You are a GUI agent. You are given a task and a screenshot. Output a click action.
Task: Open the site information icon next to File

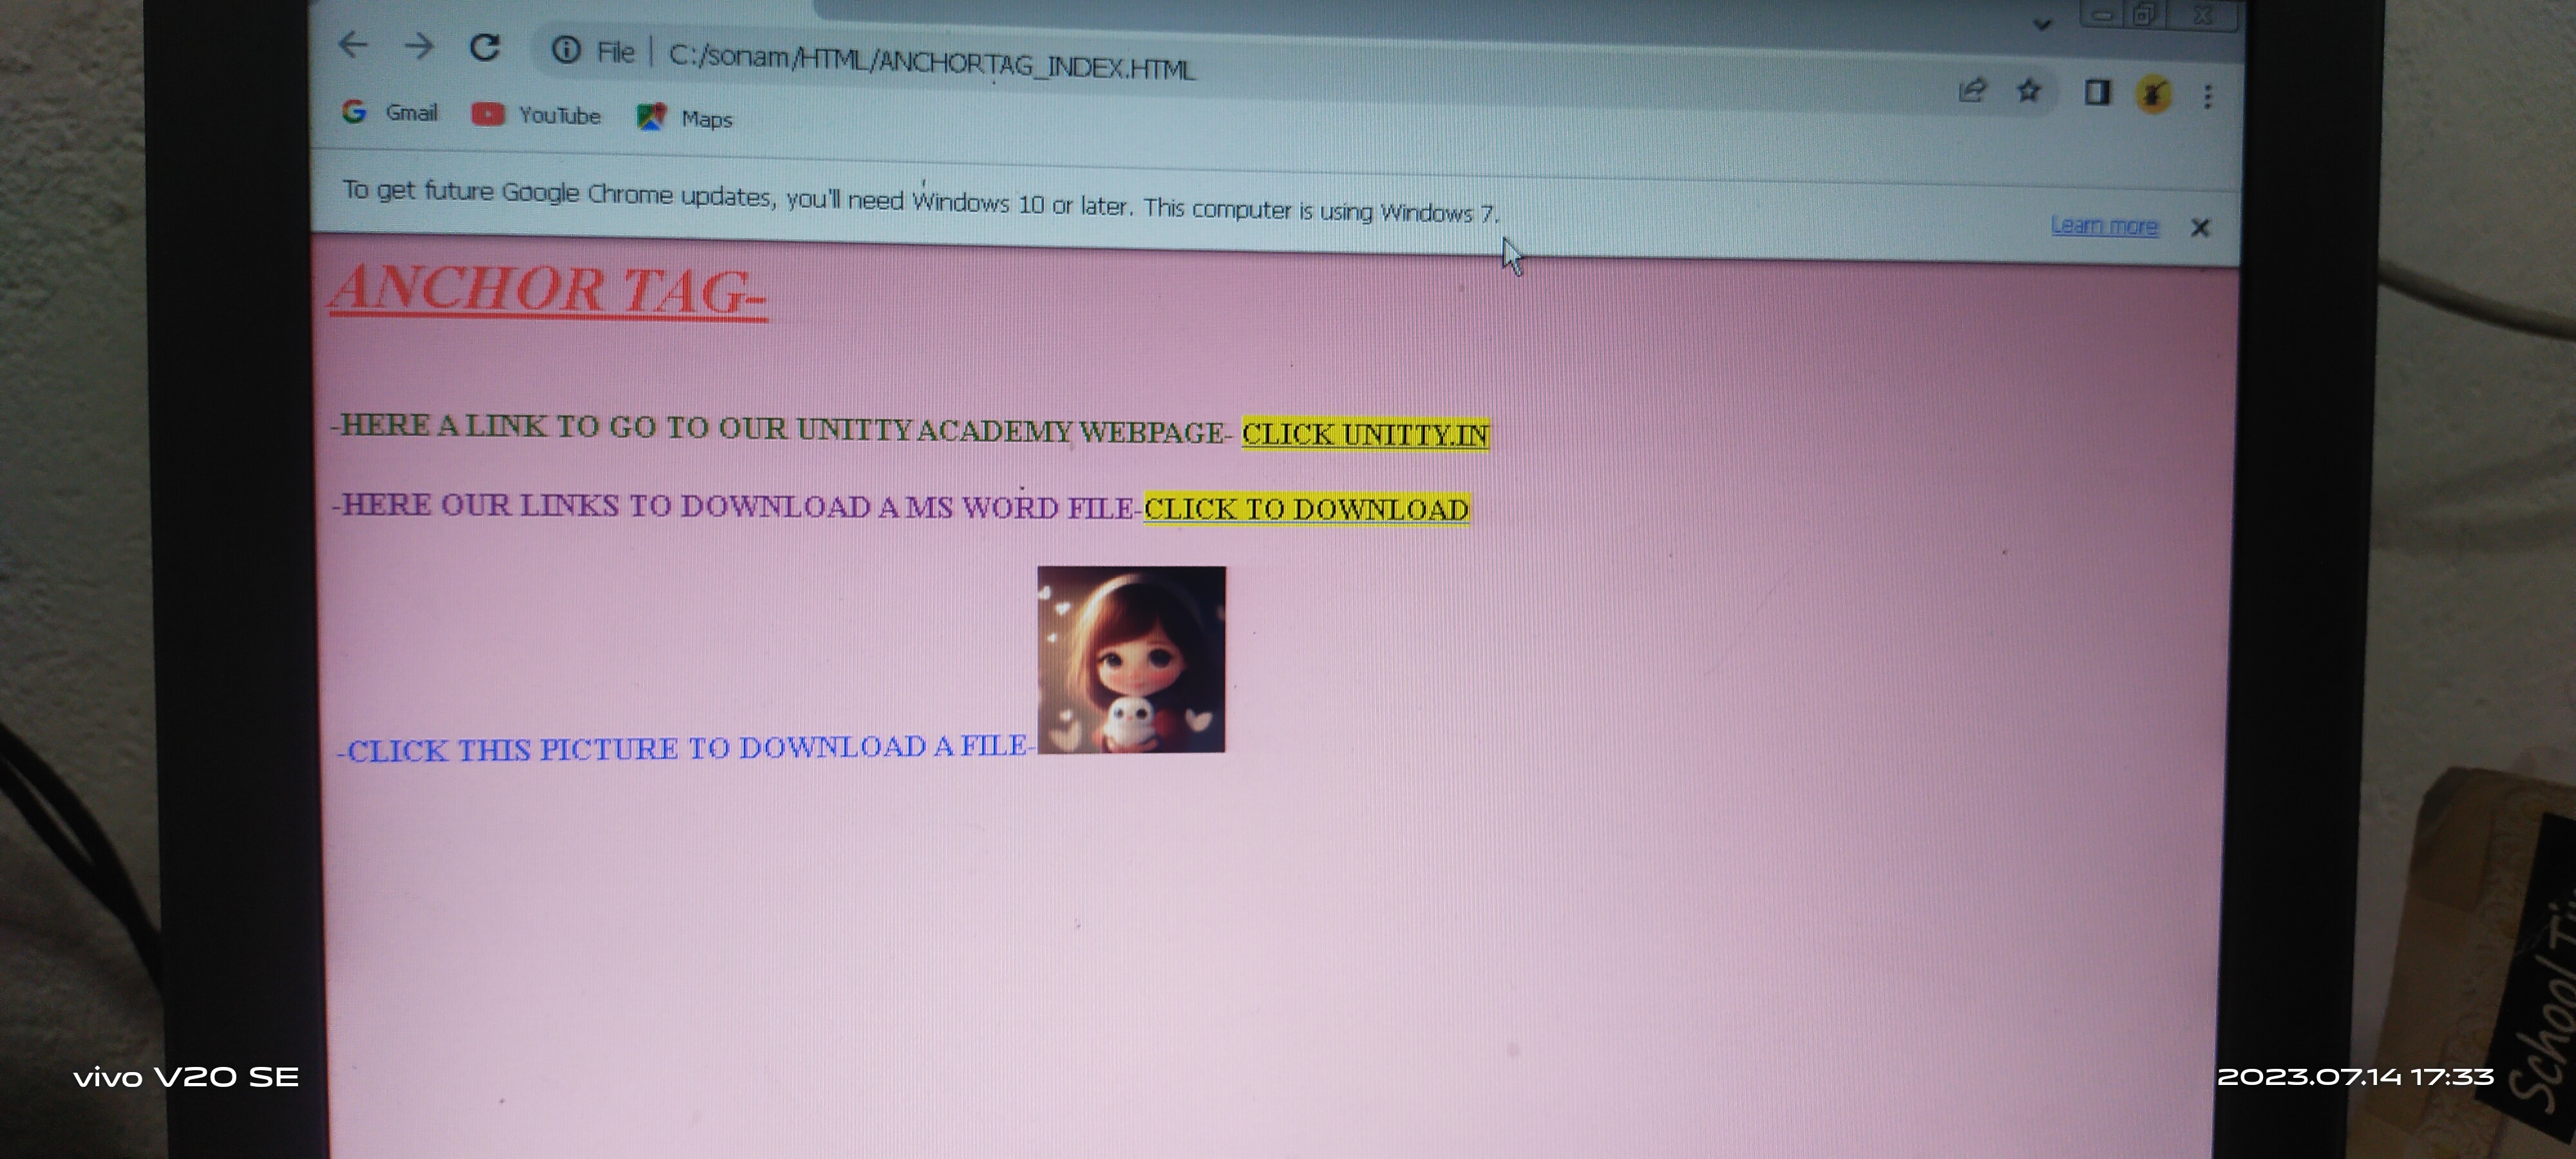[566, 50]
